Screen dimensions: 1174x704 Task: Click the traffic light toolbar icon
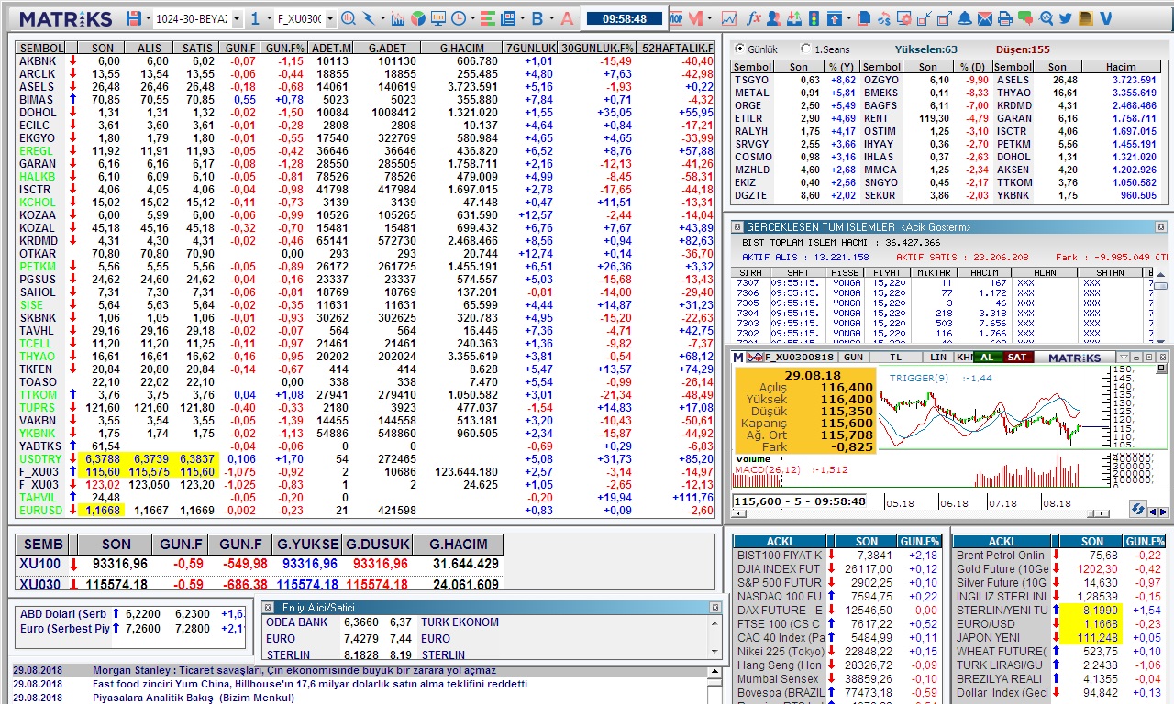[x=814, y=18]
